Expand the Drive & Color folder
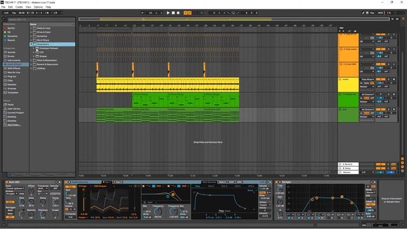Viewport: 407px width, 229px height. [x=31, y=32]
